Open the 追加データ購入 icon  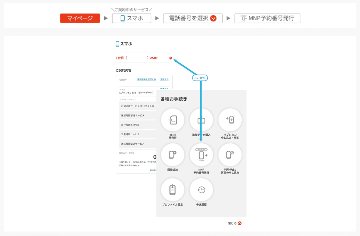(201, 120)
